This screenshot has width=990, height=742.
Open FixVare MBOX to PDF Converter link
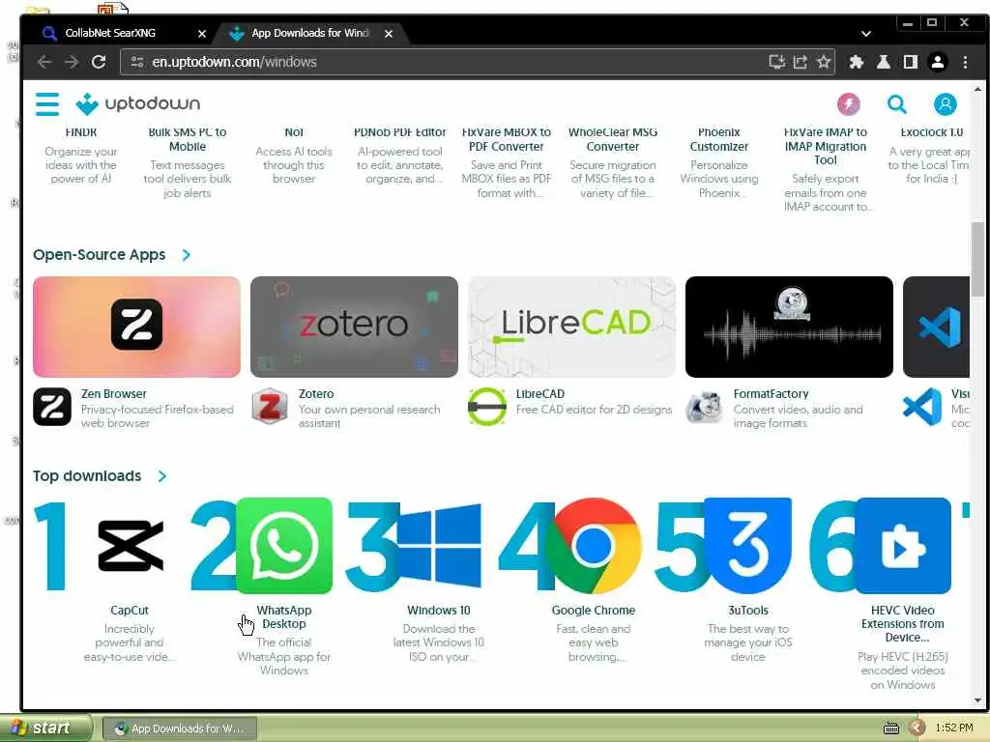click(x=507, y=139)
